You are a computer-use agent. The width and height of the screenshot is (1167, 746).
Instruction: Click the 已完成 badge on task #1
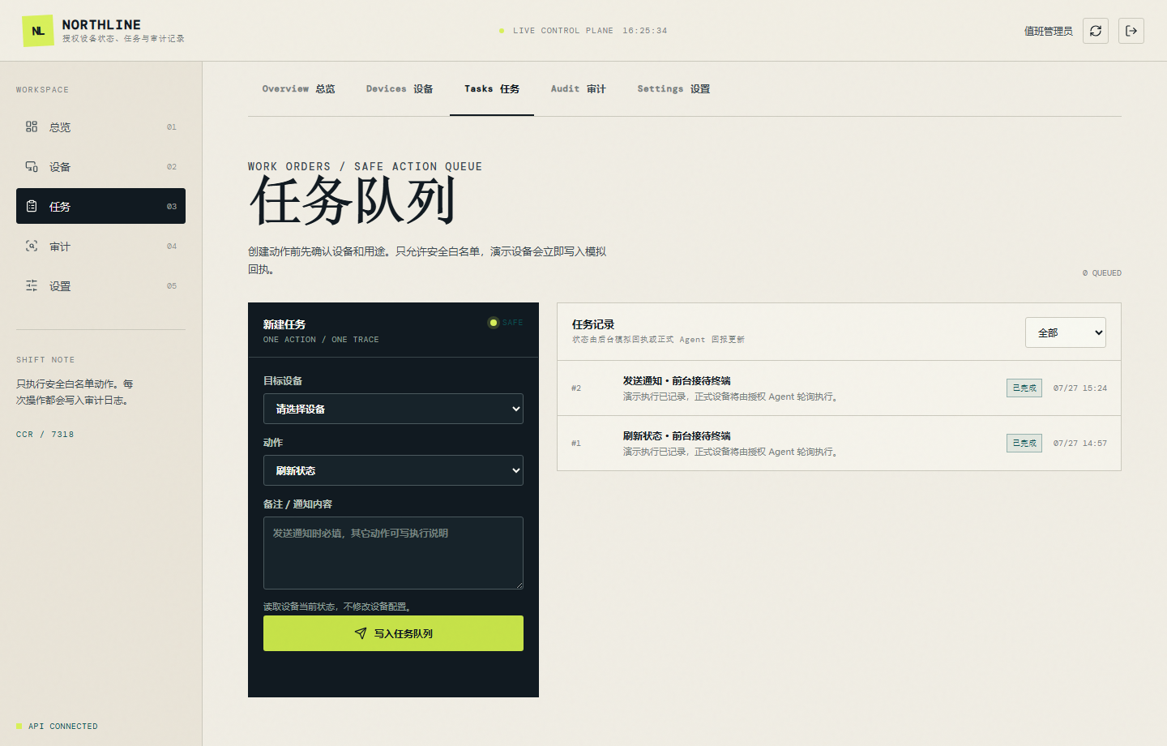(x=1024, y=444)
